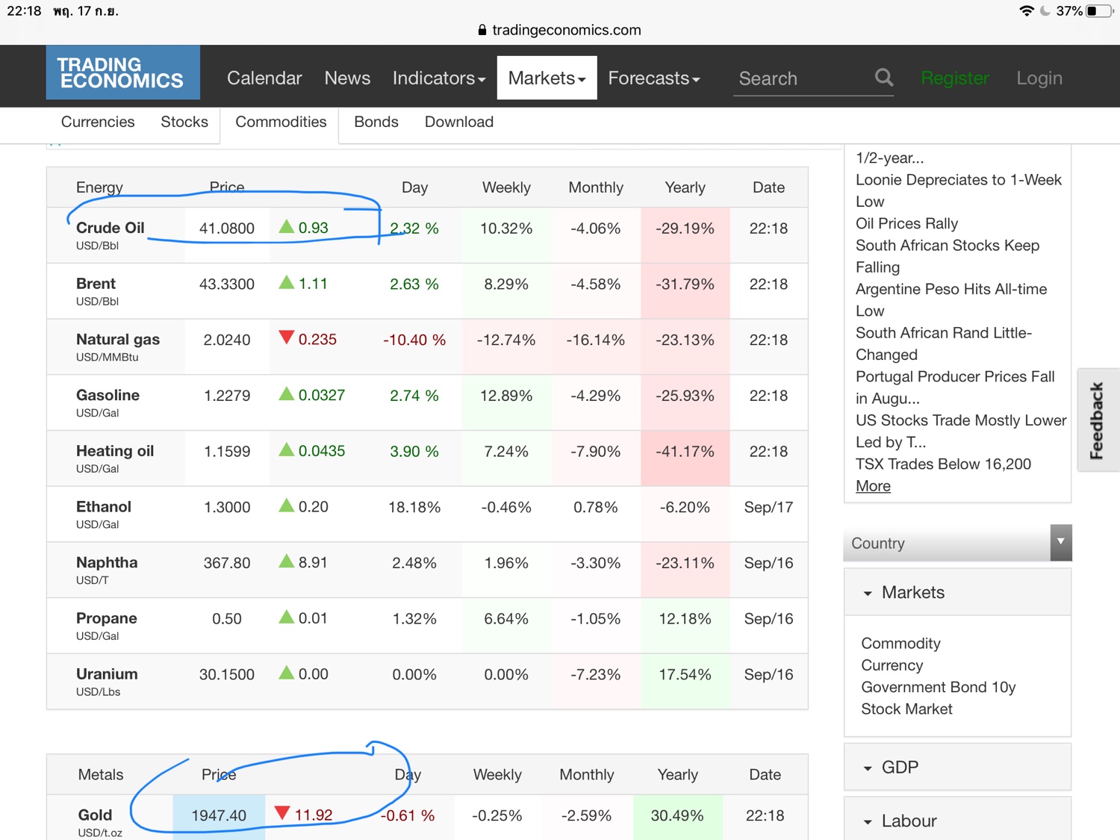
Task: Open the Crude Oil commodity link
Action: click(111, 228)
